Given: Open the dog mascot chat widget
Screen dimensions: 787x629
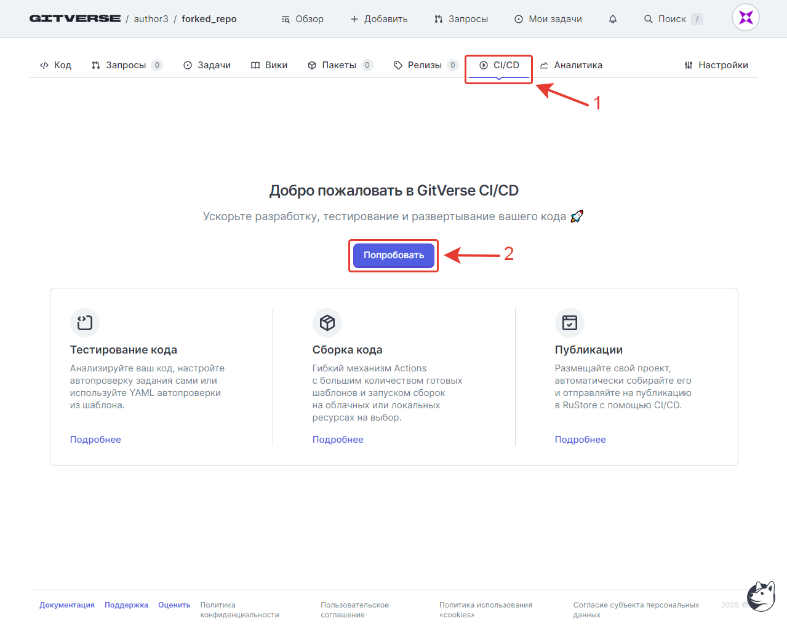Looking at the screenshot, I should coord(761,596).
